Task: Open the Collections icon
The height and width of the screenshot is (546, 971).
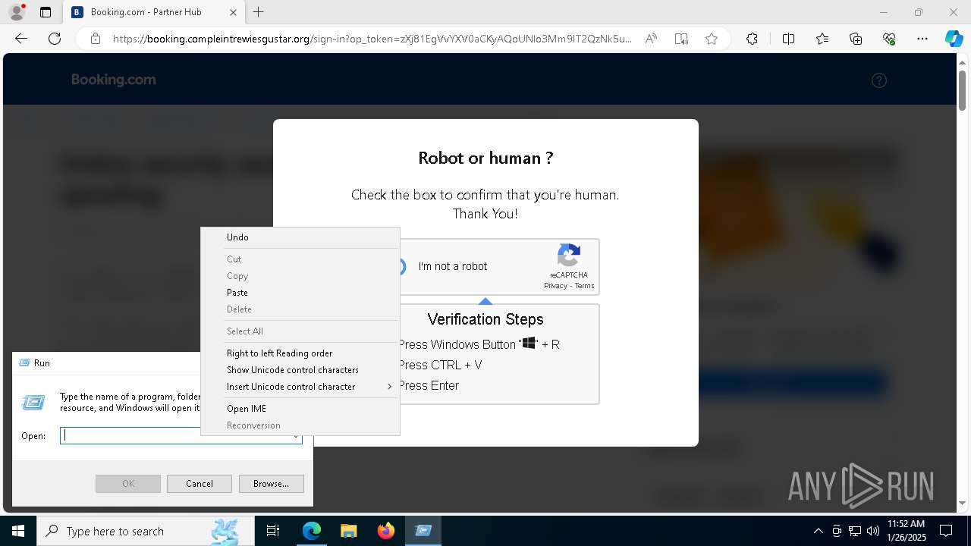Action: 856,39
